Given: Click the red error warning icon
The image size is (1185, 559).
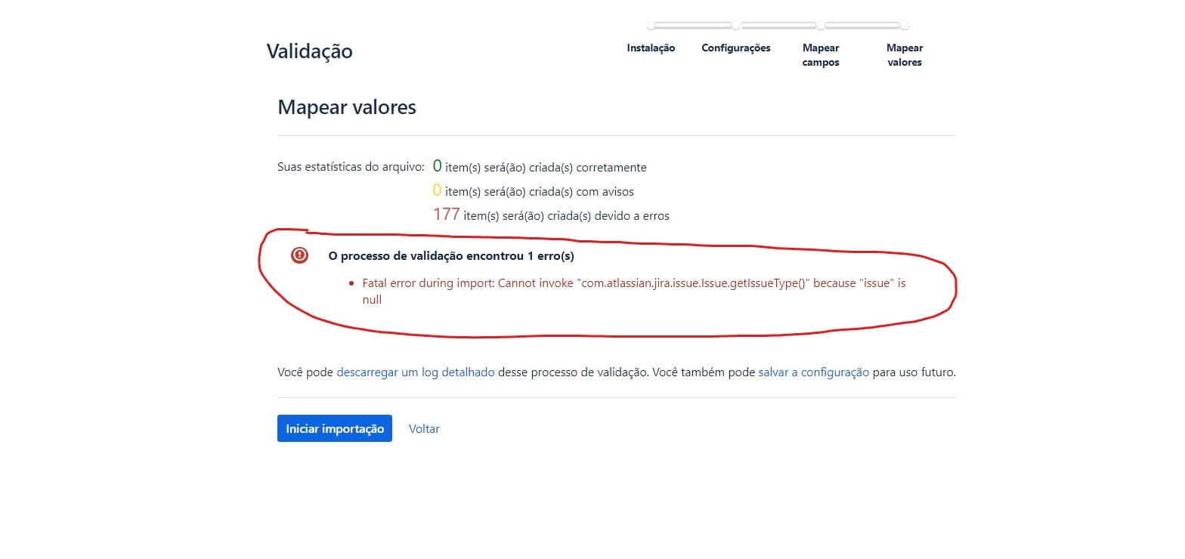Looking at the screenshot, I should [x=299, y=255].
